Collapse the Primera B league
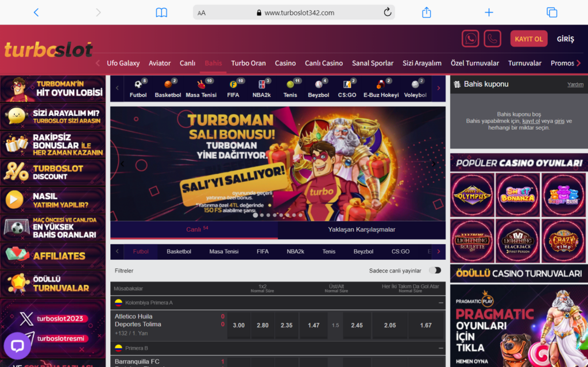588x367 pixels. (x=440, y=348)
